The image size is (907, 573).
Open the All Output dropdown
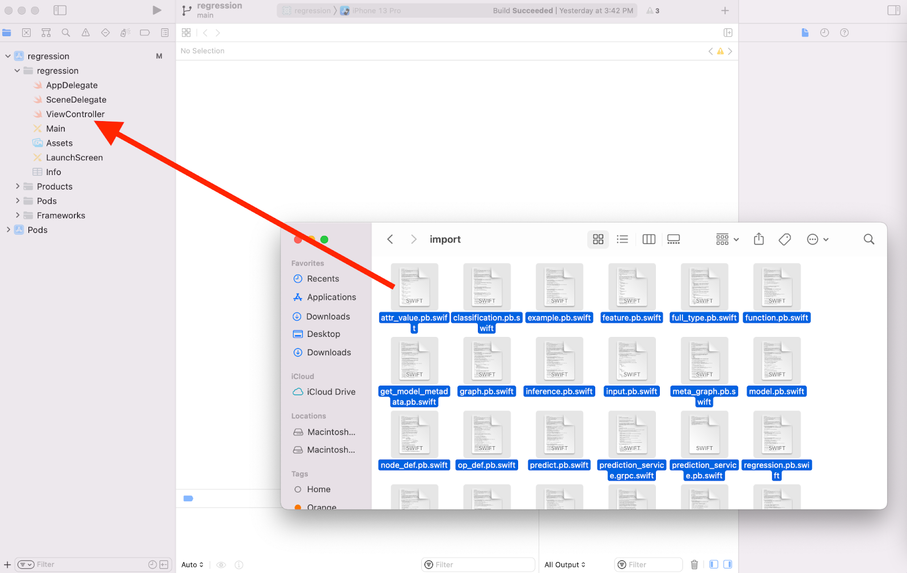(565, 565)
